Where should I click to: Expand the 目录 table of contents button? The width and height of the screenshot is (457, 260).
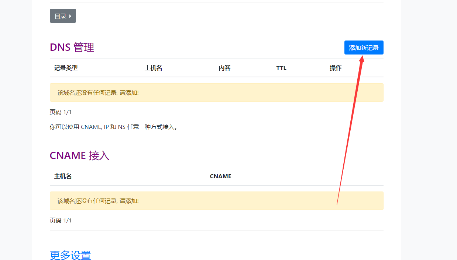[x=63, y=16]
